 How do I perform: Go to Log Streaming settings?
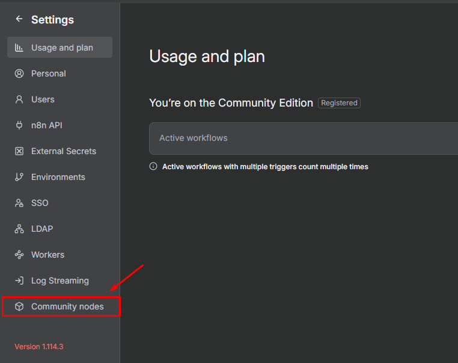click(60, 281)
